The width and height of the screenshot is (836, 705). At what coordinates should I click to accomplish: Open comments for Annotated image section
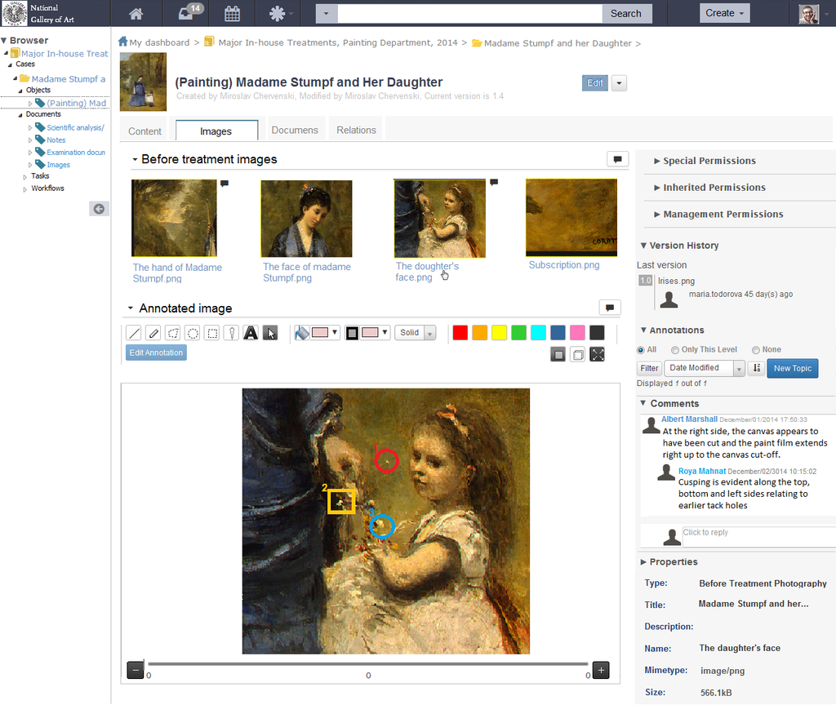[x=610, y=308]
